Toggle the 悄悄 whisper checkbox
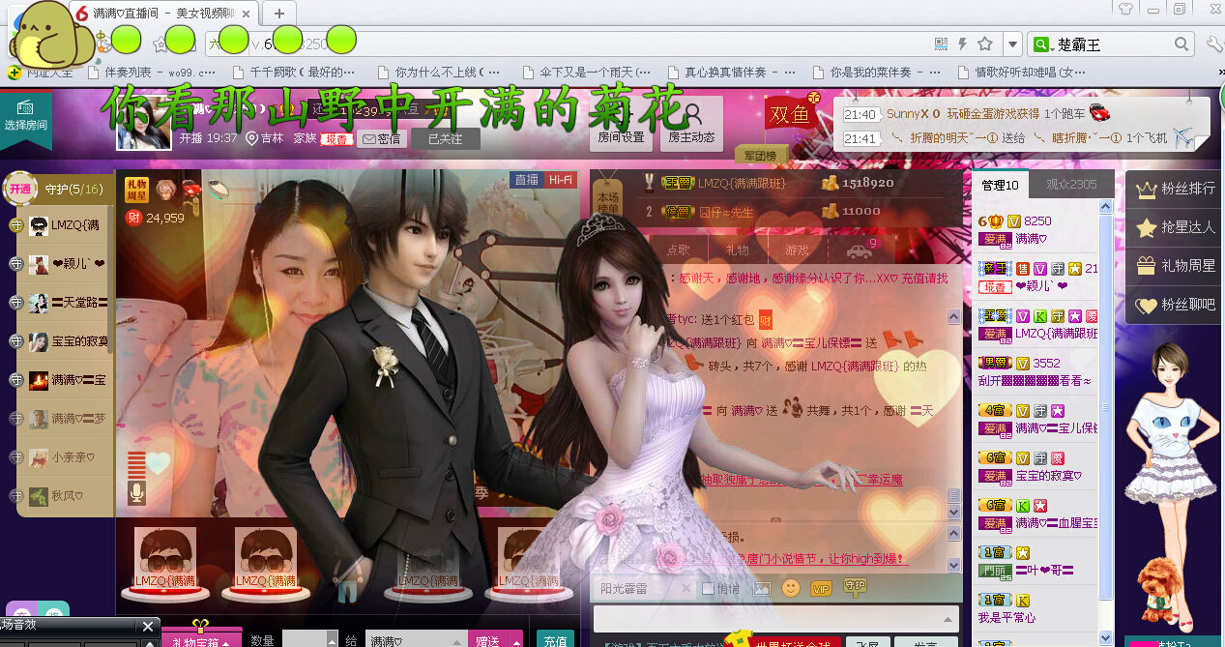This screenshot has height=647, width=1225. 709,588
